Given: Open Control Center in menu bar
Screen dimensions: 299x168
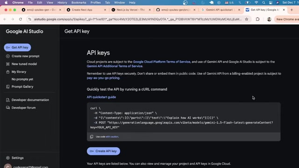Looking at the screenshot, I should [x=271, y=3].
